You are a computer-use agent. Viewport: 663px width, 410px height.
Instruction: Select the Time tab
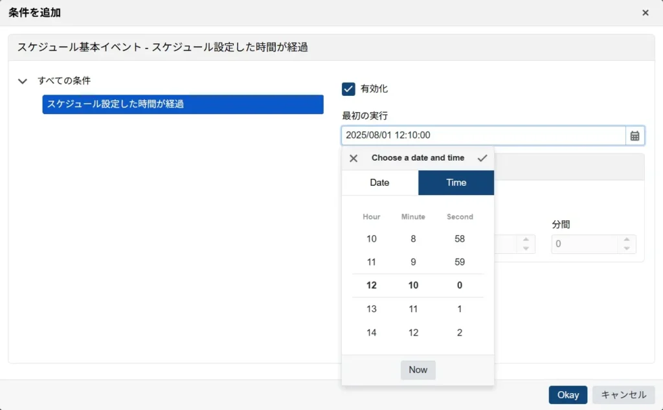click(x=456, y=183)
